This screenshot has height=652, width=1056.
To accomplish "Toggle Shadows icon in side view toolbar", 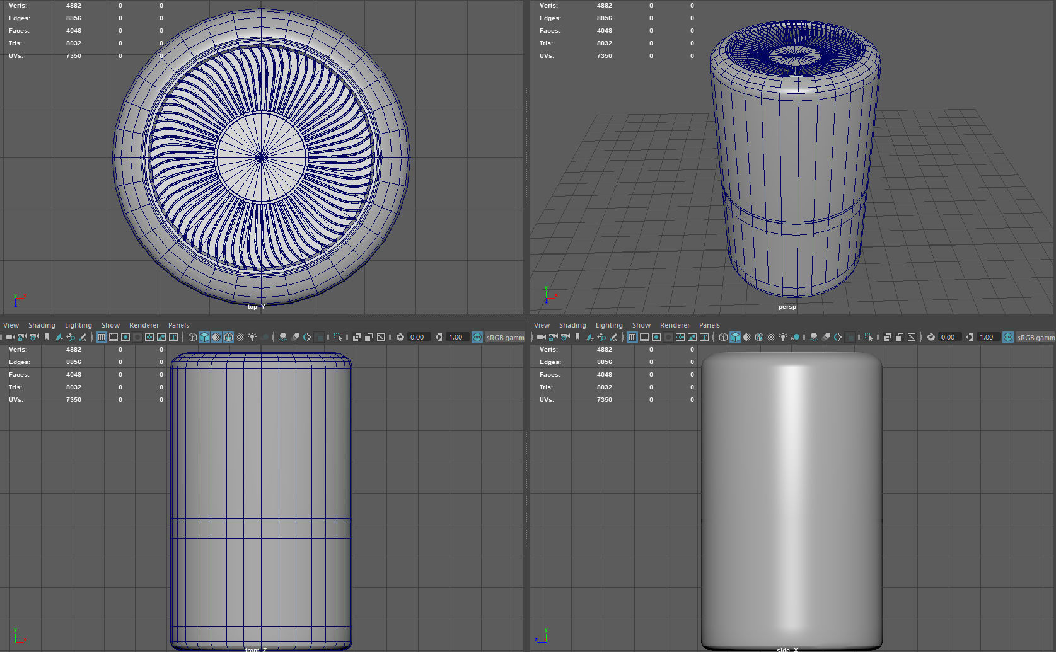I will pos(796,337).
